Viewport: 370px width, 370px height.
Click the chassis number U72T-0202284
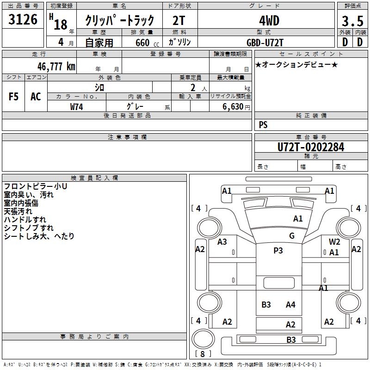311,147
